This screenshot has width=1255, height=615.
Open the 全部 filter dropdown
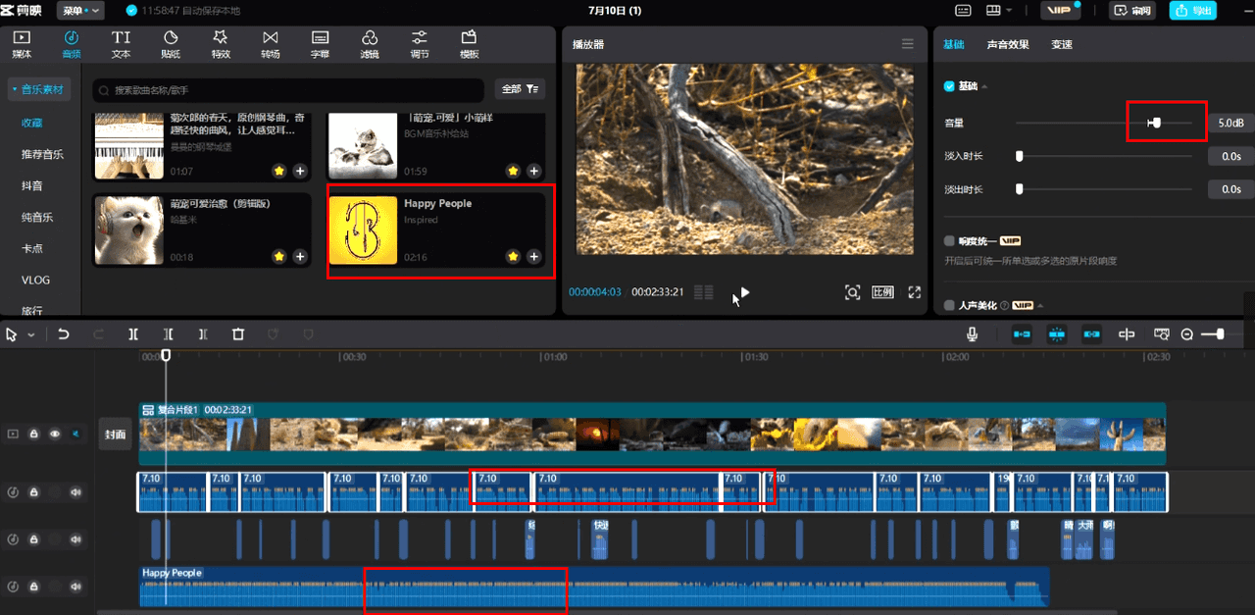pyautogui.click(x=520, y=89)
